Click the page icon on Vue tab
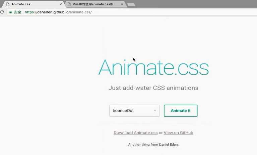257x155 pixels. click(69, 4)
